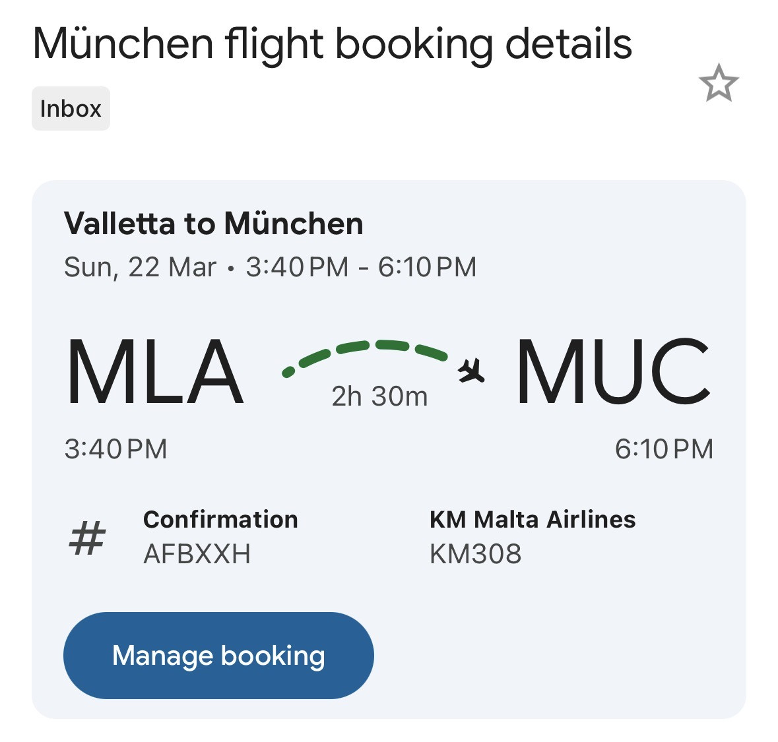Click the Sun, 22 Mar date text
Viewport: 778px width, 742px height.
[140, 267]
